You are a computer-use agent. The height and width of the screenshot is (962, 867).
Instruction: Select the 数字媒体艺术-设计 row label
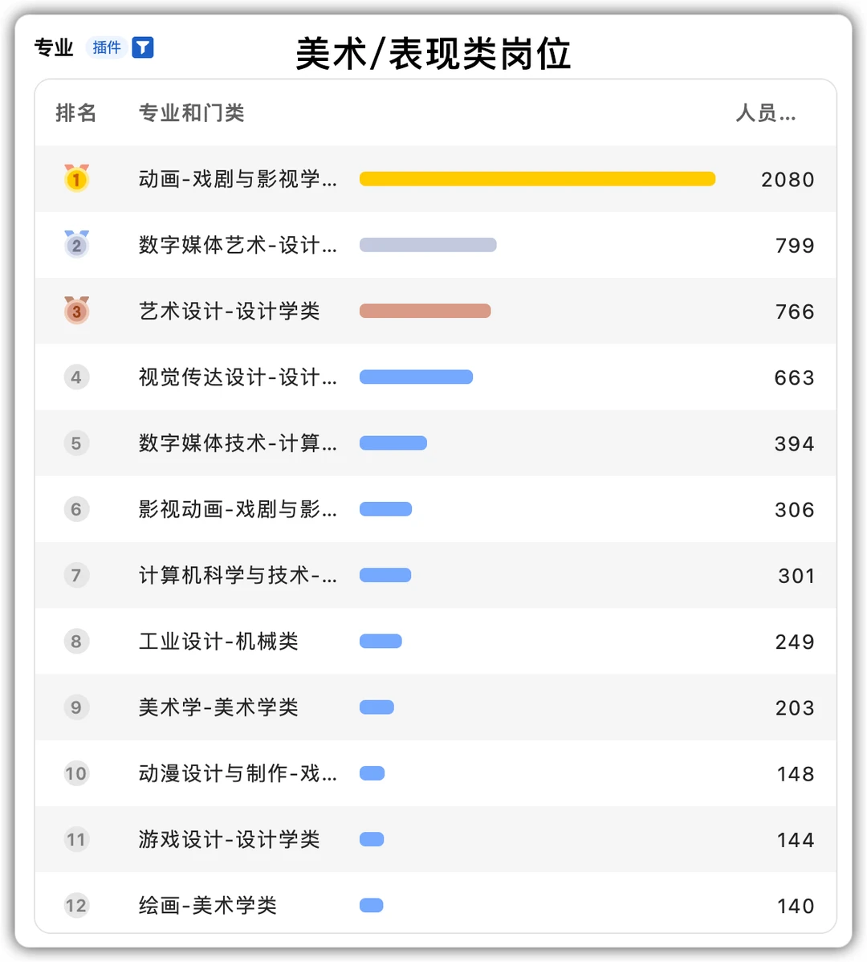(x=238, y=245)
